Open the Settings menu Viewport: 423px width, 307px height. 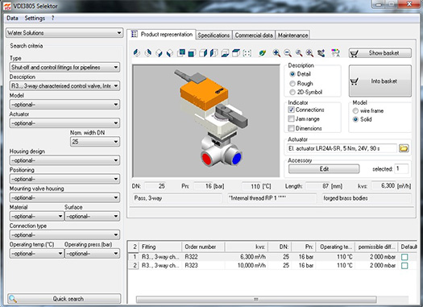[x=35, y=18]
